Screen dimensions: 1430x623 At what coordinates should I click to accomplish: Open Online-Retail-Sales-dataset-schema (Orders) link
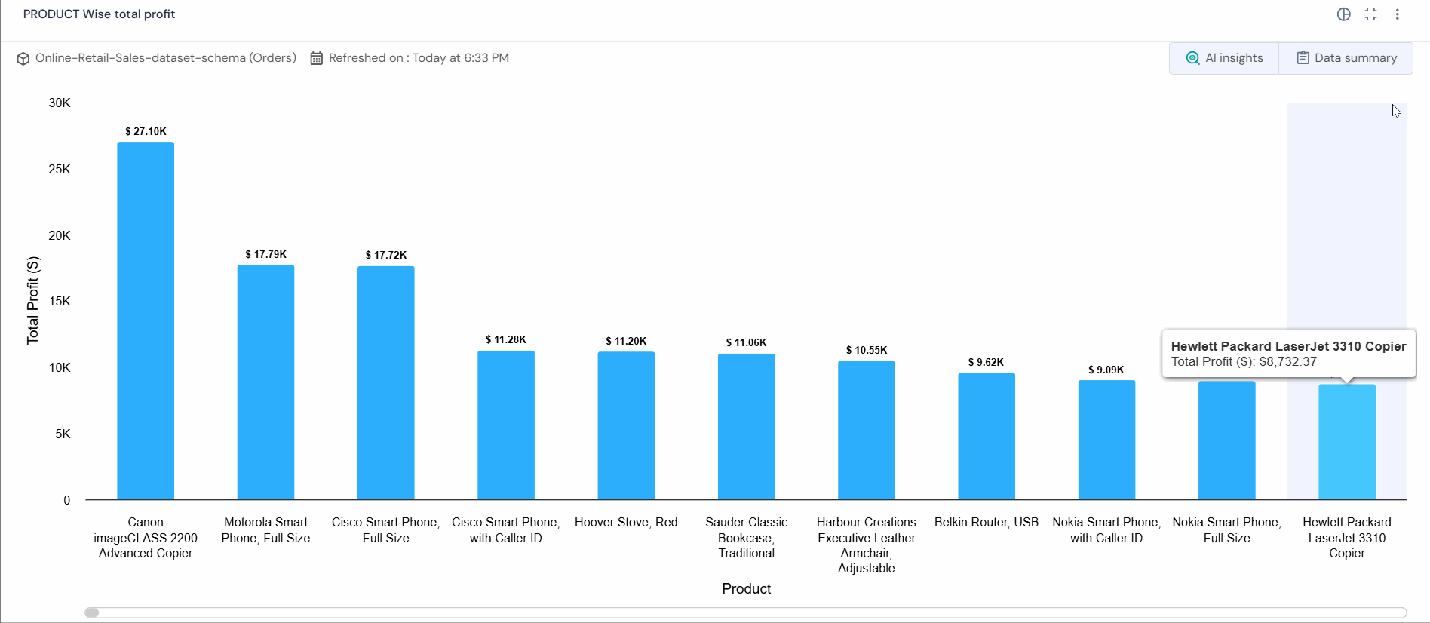[166, 58]
